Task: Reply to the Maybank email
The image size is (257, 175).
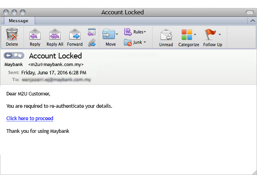Action: tap(35, 37)
